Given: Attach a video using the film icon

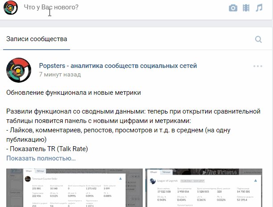Looking at the screenshot, I should (246, 8).
